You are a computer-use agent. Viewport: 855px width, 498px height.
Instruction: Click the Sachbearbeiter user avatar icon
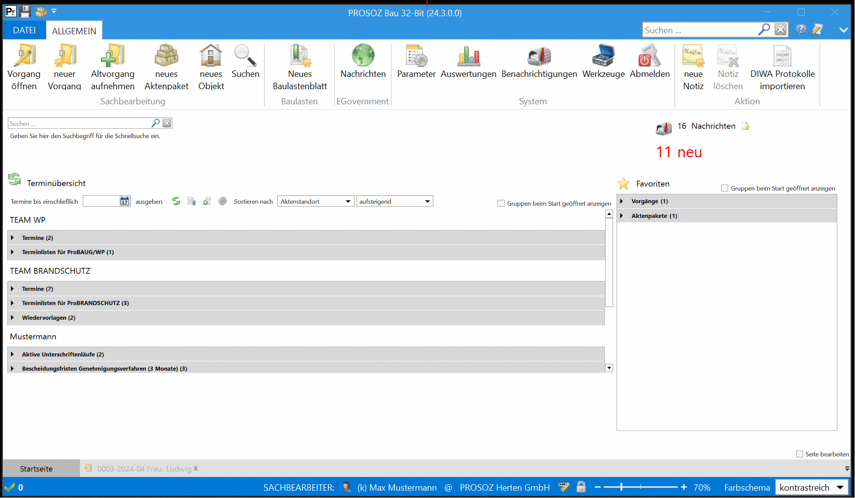[347, 487]
